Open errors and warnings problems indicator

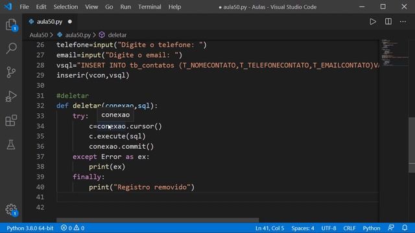[x=73, y=228]
